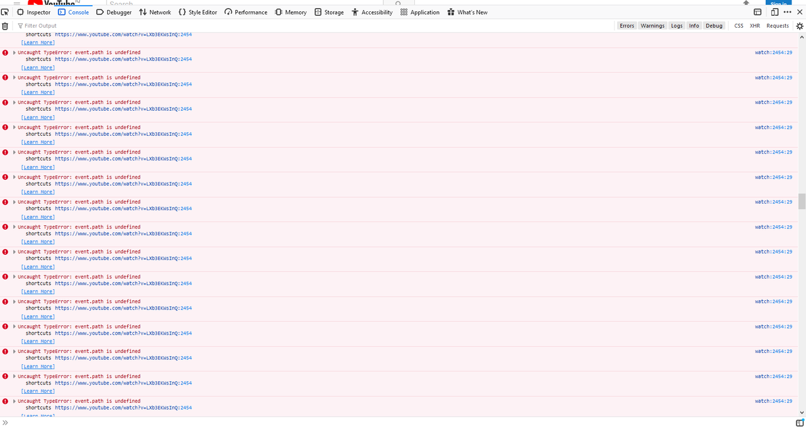Screen dimensions: 806x436
Task: Open the DevTools three-dot options menu
Action: 788,12
